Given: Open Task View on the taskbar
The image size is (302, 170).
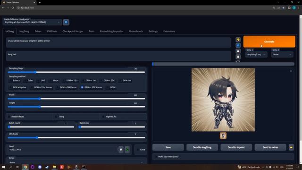Looking at the screenshot, I should 18,167.
